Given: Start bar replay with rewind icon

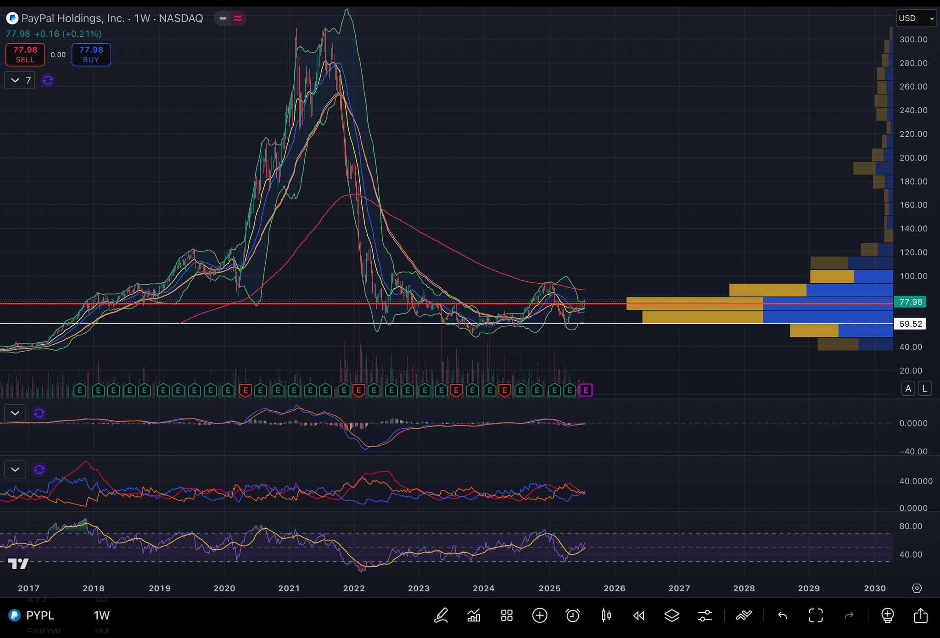Looking at the screenshot, I should point(639,616).
